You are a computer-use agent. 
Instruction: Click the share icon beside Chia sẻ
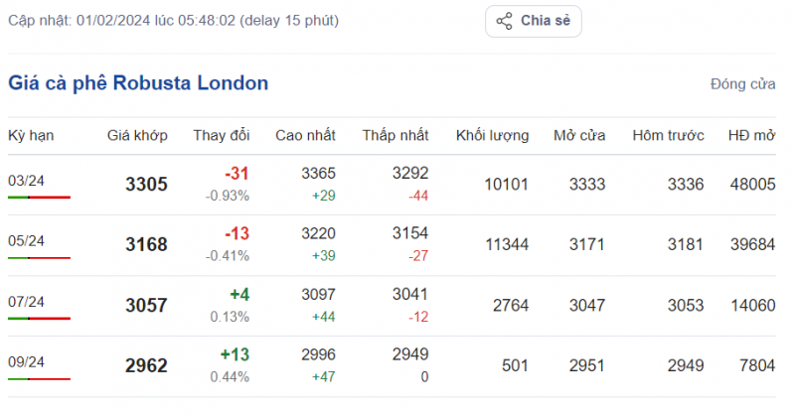tap(504, 21)
